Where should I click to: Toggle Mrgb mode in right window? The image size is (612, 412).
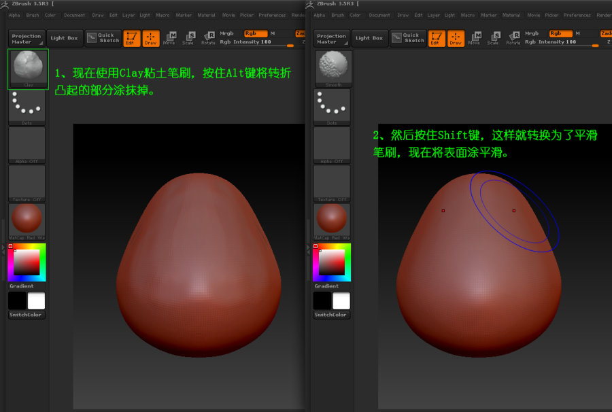[532, 33]
